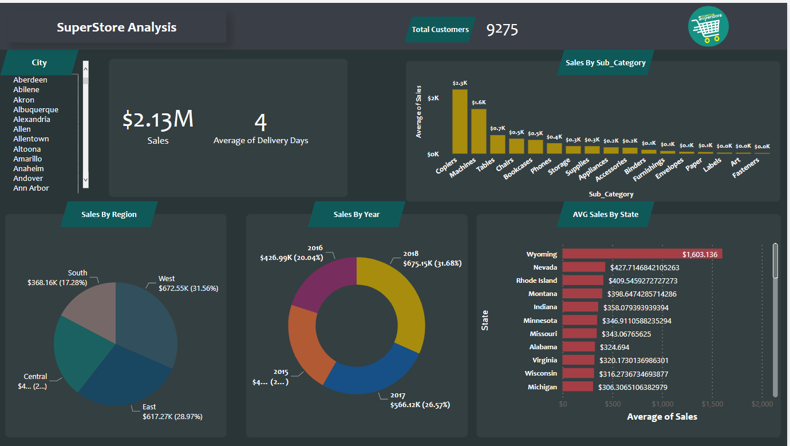Click the Sales By Year title tab
The image size is (790, 446).
[356, 215]
